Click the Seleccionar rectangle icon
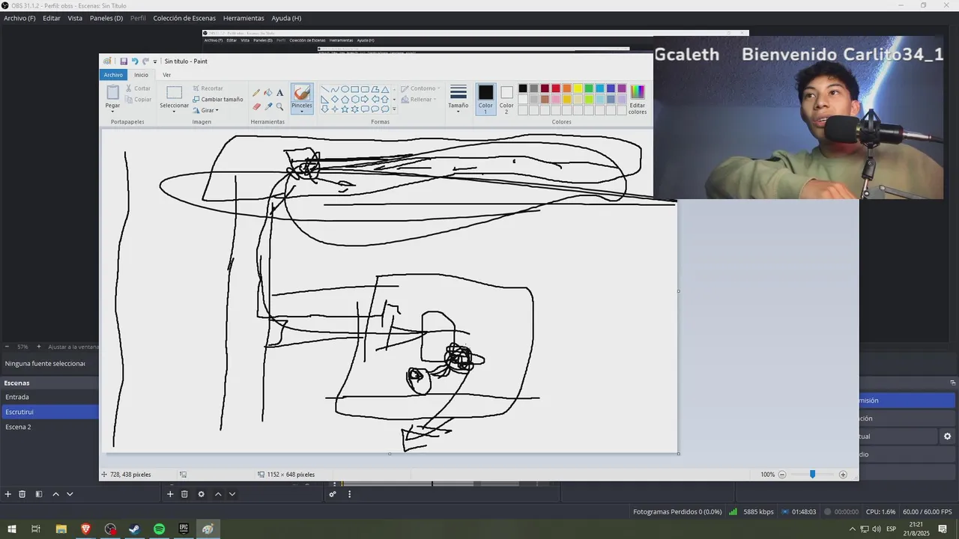 174,93
